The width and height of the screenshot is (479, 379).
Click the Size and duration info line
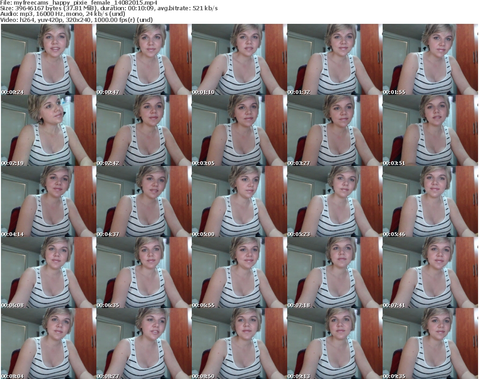[x=109, y=8]
